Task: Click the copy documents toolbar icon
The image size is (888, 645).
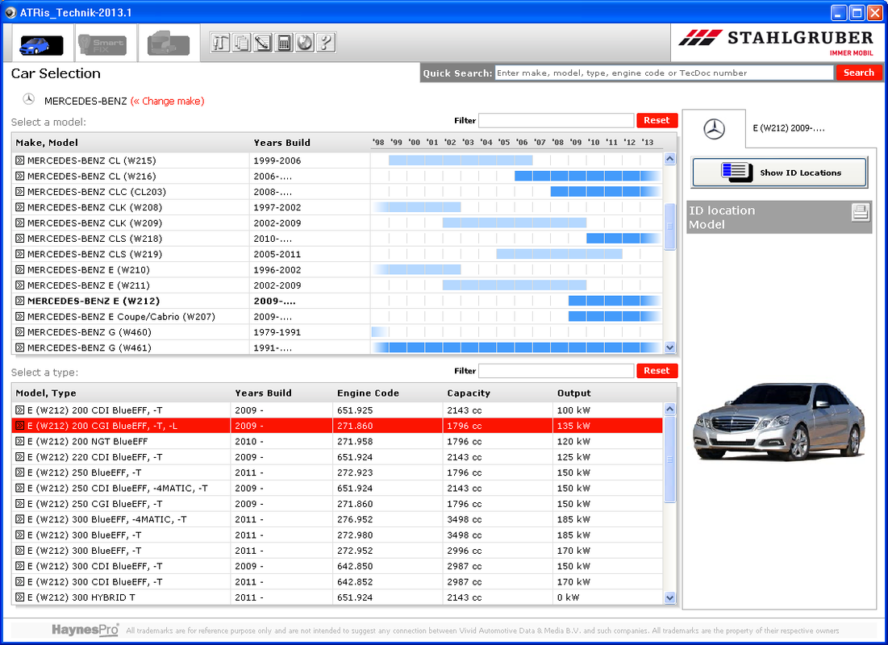Action: coord(242,43)
